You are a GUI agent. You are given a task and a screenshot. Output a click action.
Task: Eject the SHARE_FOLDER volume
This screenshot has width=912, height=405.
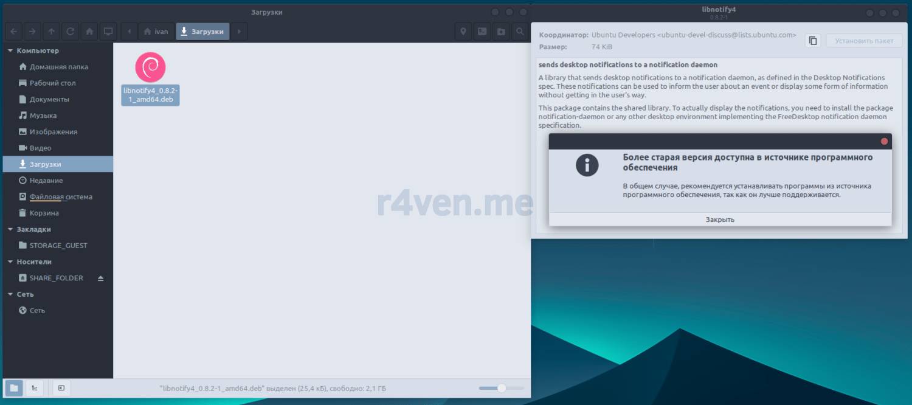pyautogui.click(x=101, y=278)
